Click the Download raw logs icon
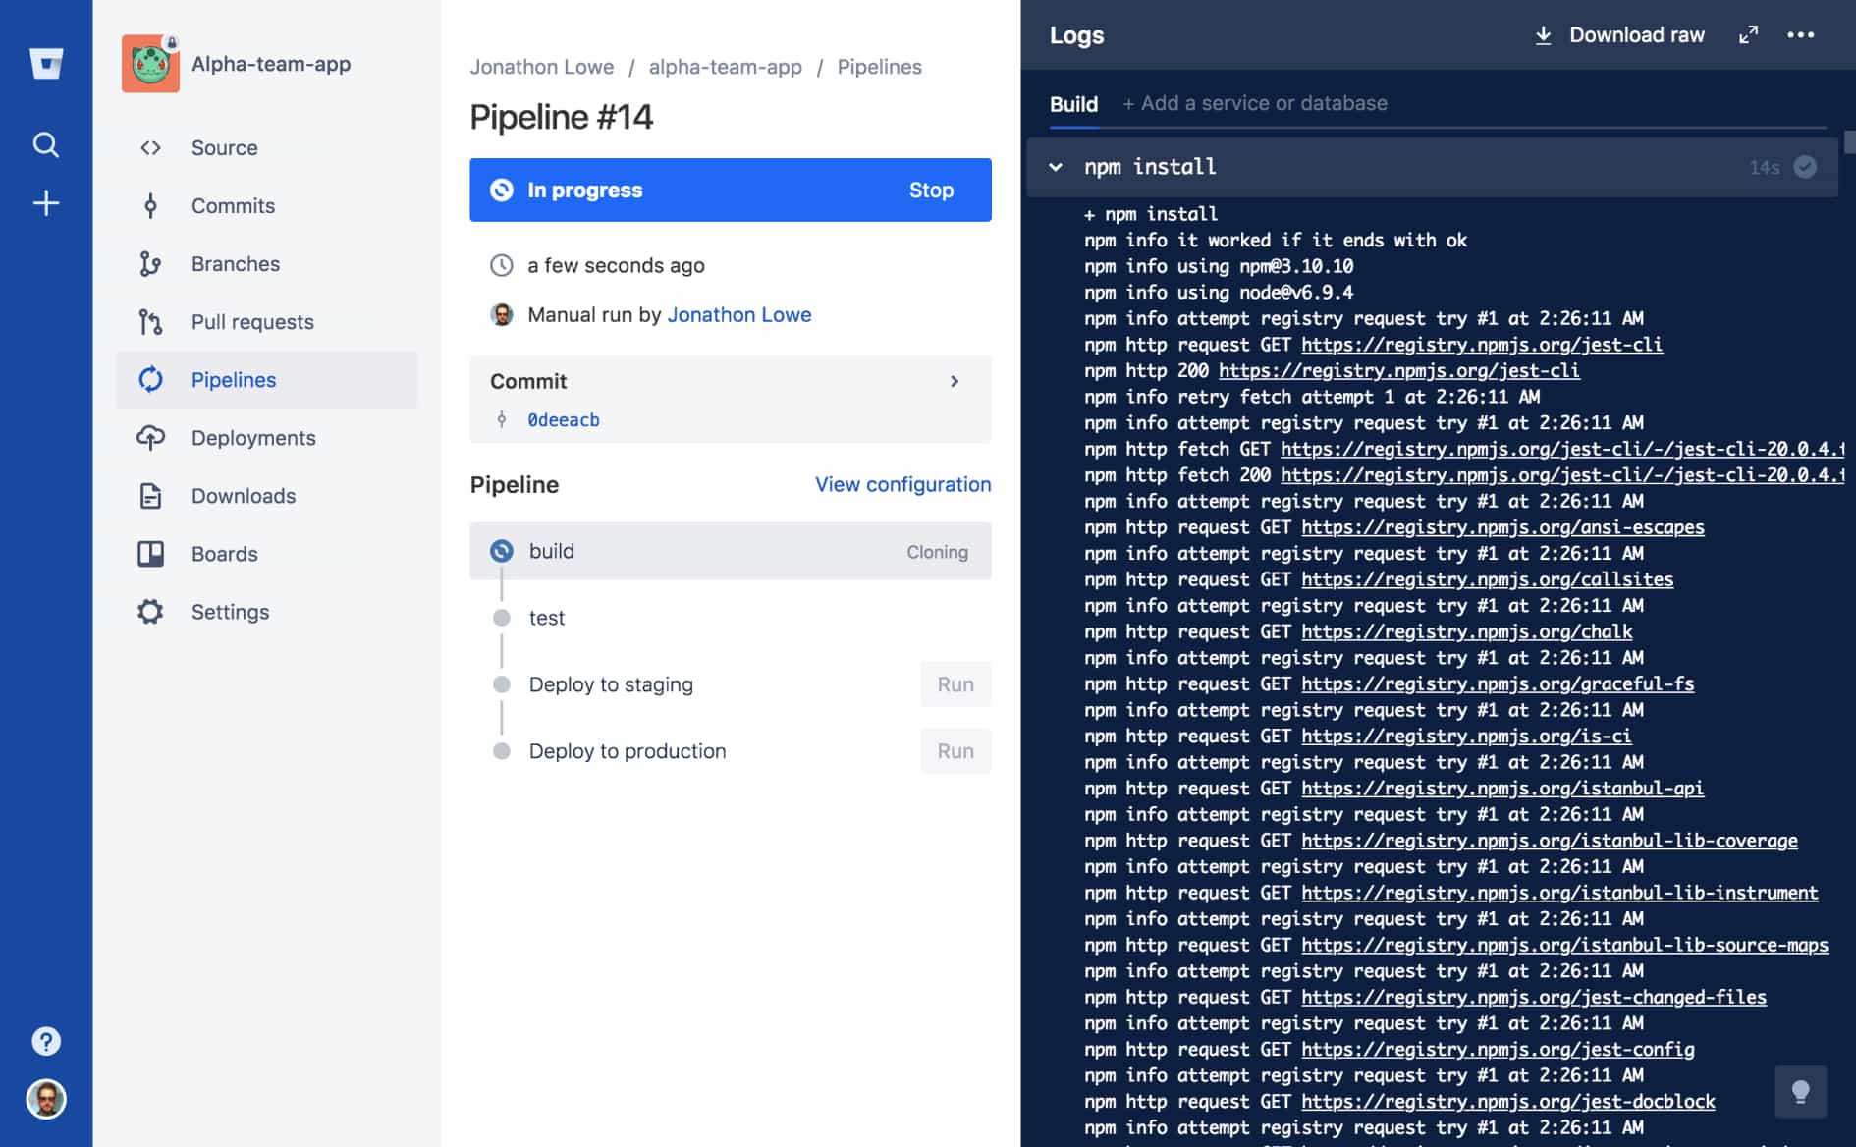This screenshot has width=1856, height=1147. 1544,34
